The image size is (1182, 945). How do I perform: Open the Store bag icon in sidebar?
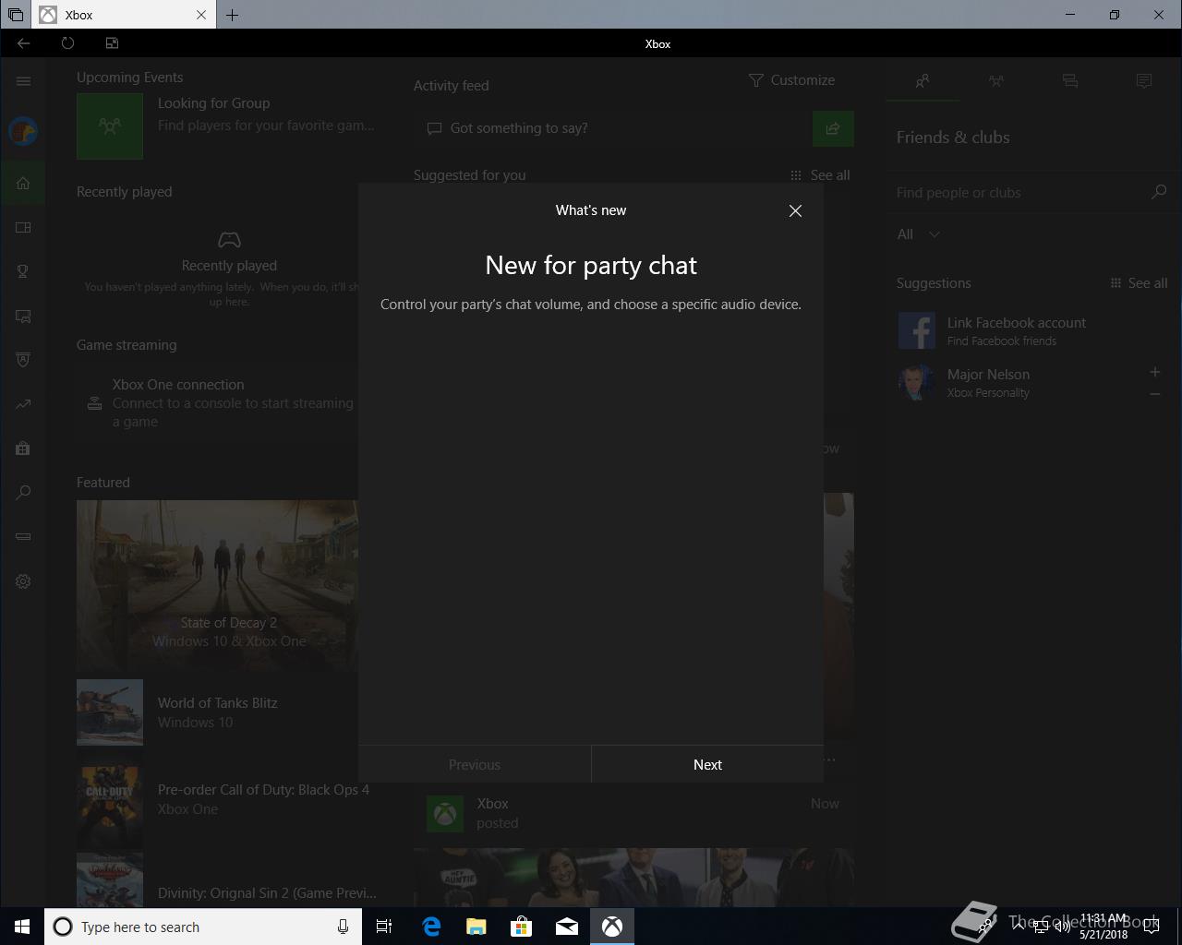click(23, 449)
